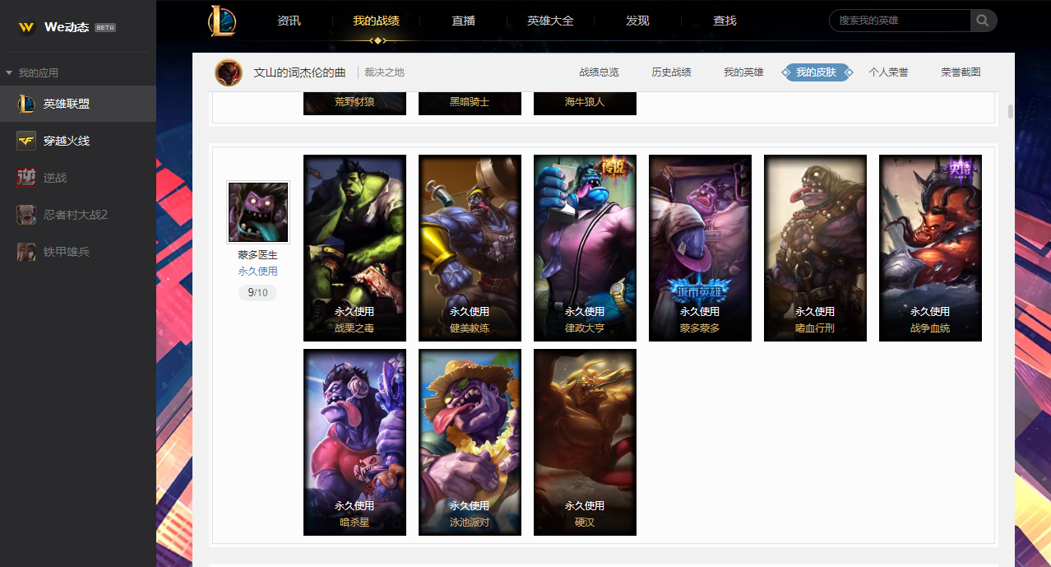Click the League of Legends logo icon
This screenshot has width=1051, height=567.
click(222, 21)
